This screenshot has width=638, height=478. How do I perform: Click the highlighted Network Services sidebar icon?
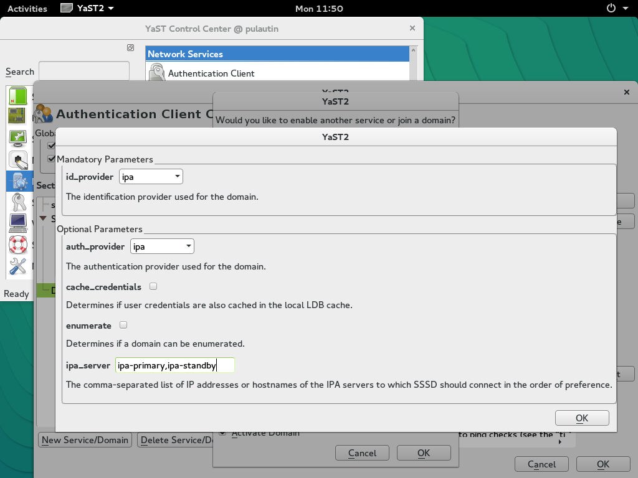click(x=18, y=180)
